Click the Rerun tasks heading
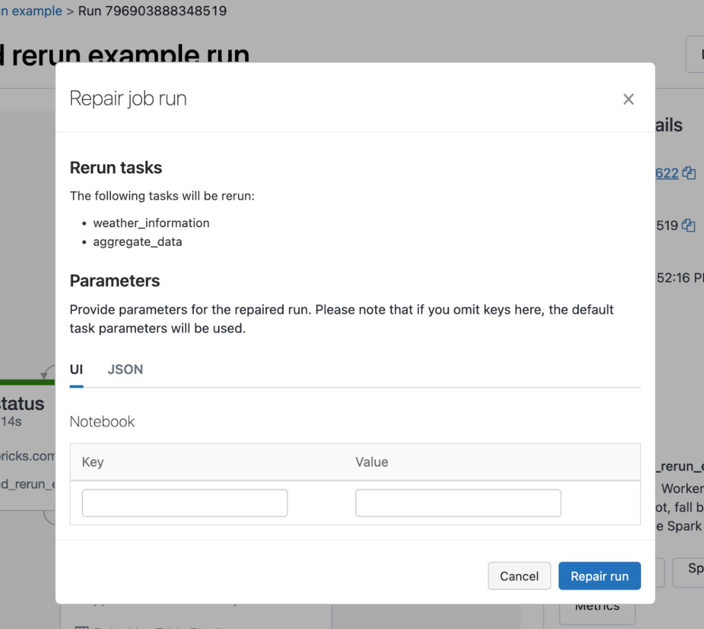This screenshot has width=704, height=629. [116, 168]
